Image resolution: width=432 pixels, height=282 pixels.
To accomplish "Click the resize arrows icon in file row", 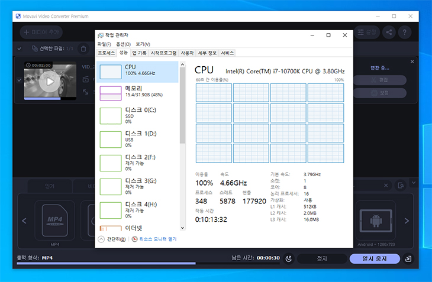I will pos(86,92).
